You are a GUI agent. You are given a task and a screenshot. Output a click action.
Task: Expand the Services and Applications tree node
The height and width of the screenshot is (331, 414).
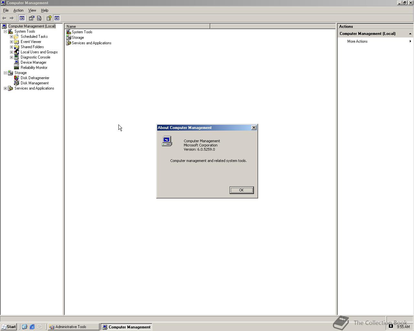tap(5, 88)
